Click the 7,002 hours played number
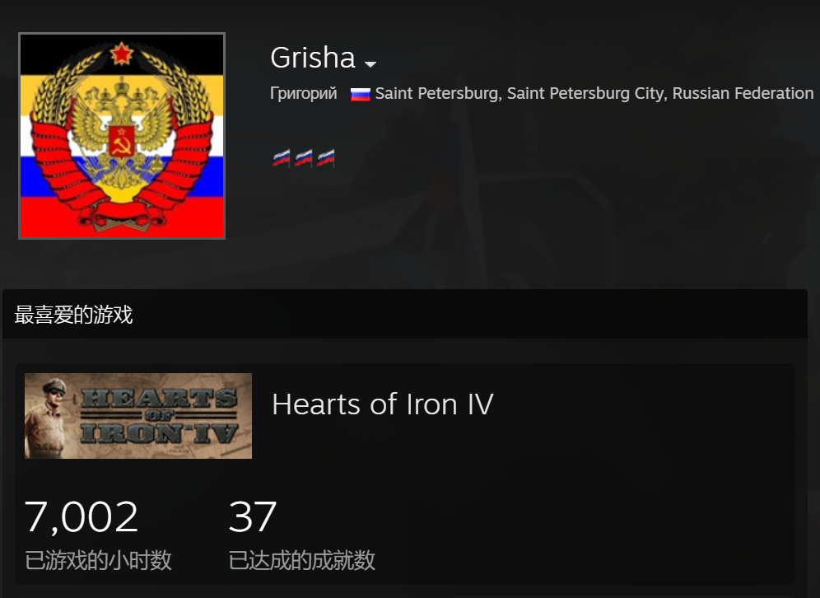The height and width of the screenshot is (598, 820). pyautogui.click(x=81, y=517)
